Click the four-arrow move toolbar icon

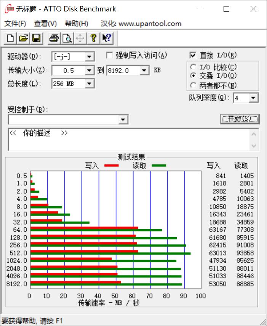(x=80, y=38)
